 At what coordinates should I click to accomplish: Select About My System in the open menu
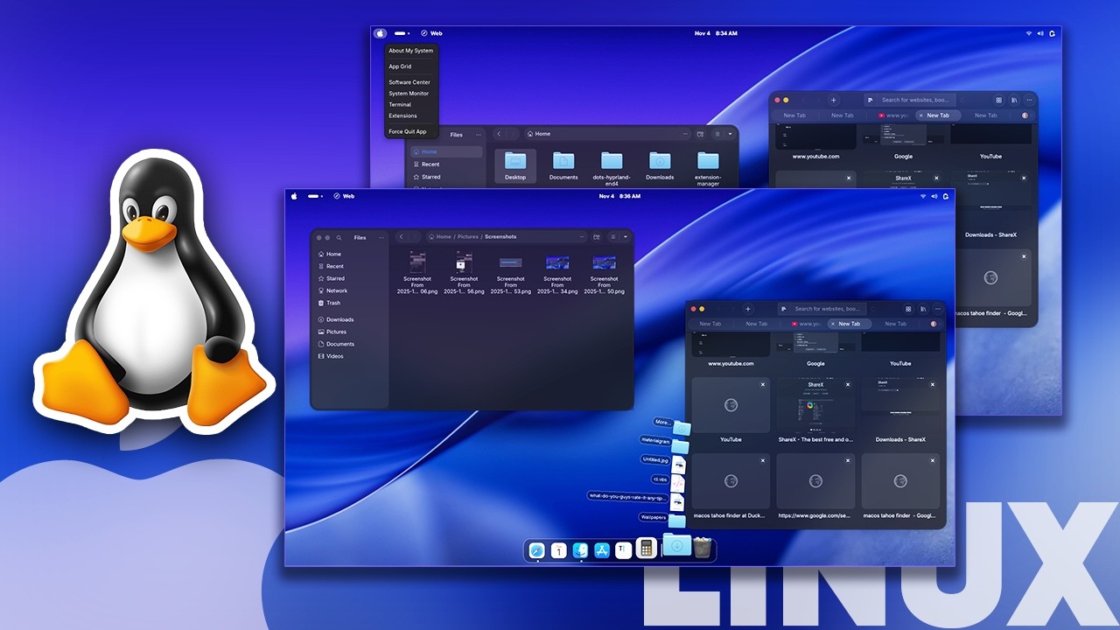(411, 51)
